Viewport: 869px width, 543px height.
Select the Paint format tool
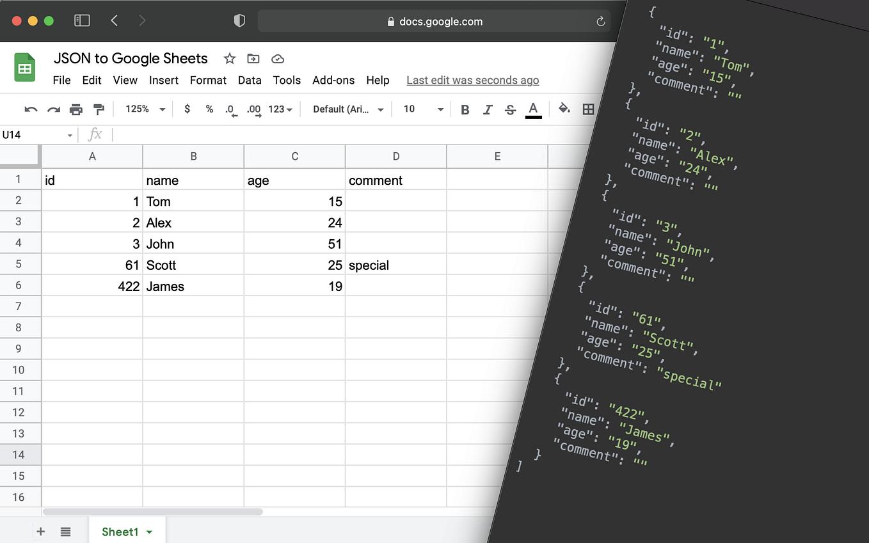click(x=99, y=109)
